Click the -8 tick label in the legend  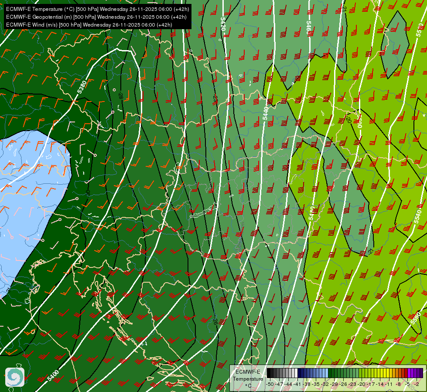[398, 384]
